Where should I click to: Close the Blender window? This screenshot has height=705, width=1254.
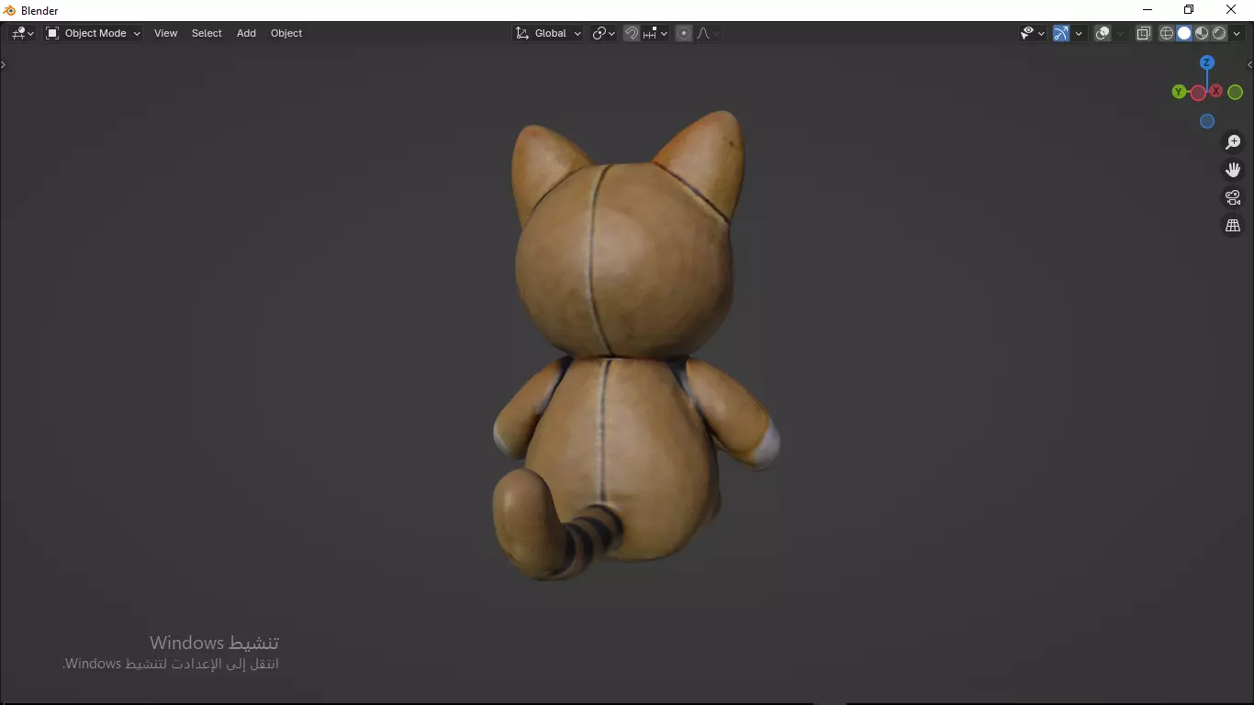click(1231, 10)
